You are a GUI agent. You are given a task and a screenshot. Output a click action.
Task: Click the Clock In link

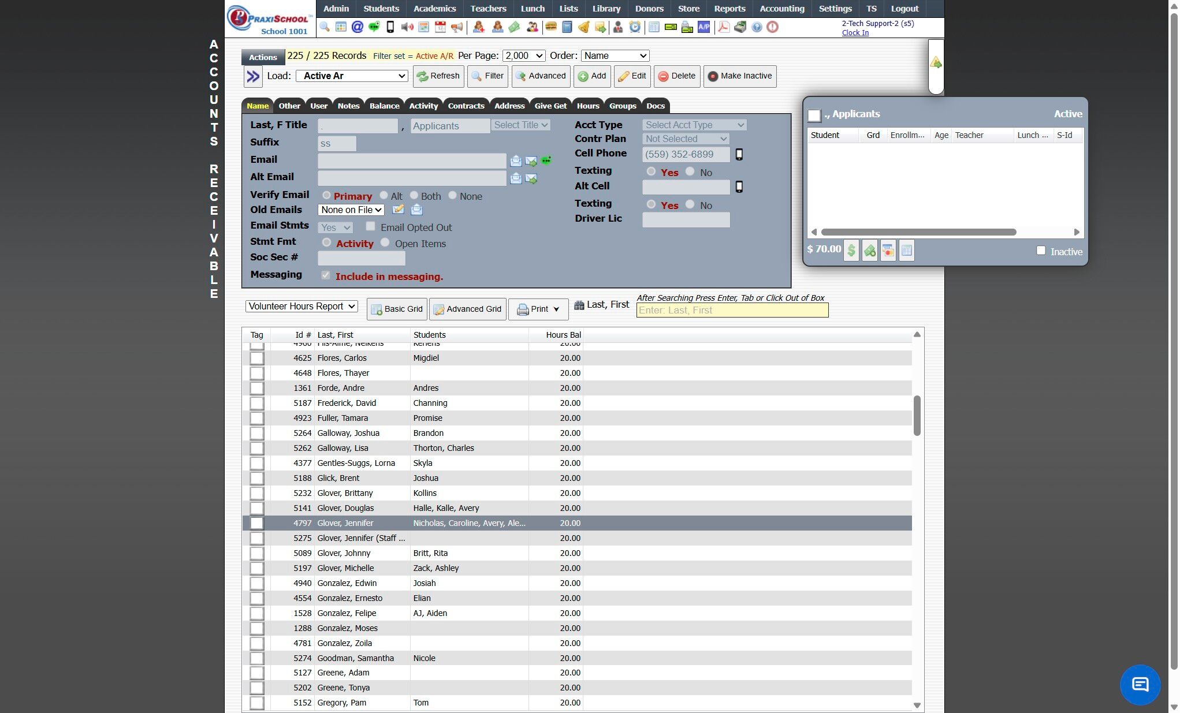pyautogui.click(x=855, y=33)
